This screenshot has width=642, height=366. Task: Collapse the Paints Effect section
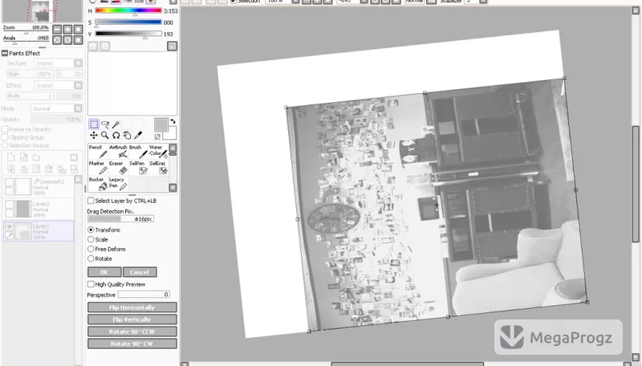(5, 53)
